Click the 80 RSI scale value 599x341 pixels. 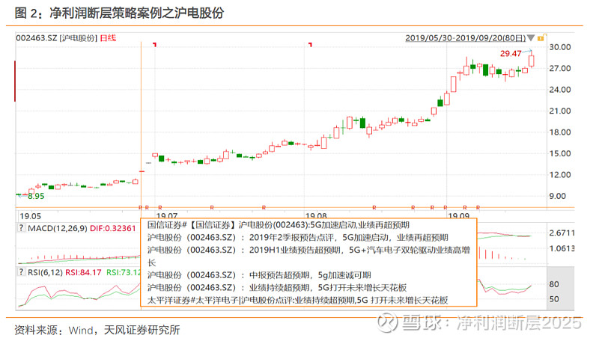554,284
